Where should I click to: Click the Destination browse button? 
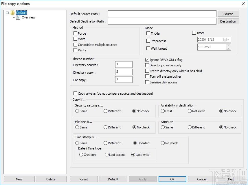228,21
